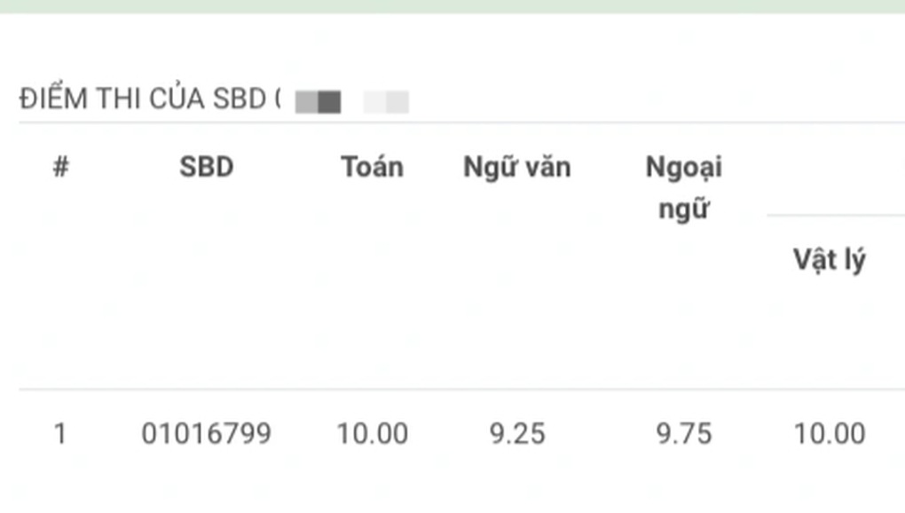This screenshot has width=905, height=513.
Task: Click row number 1 cell
Action: pyautogui.click(x=60, y=433)
